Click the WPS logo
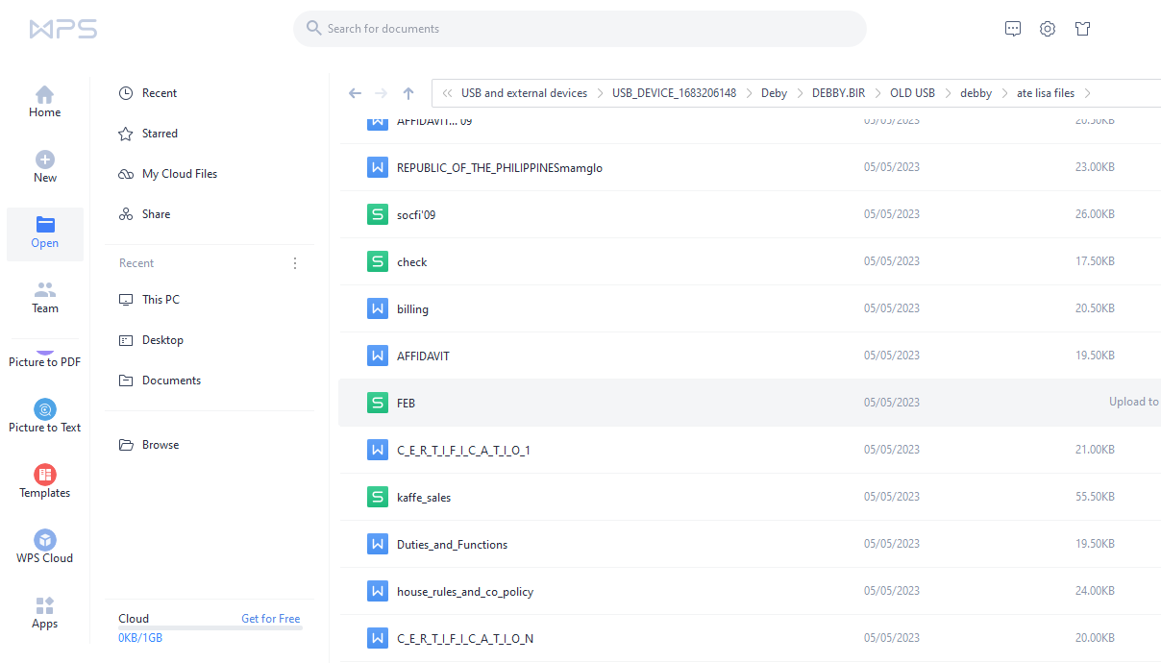This screenshot has height=663, width=1161. 62,29
